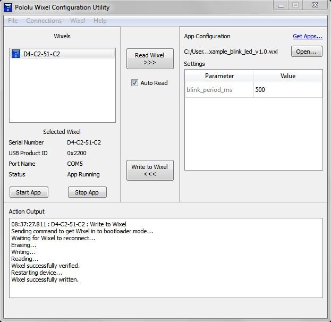Viewport: 331px width, 322px height.
Task: Click the 'Erasing...' log line
Action: [x=23, y=245]
